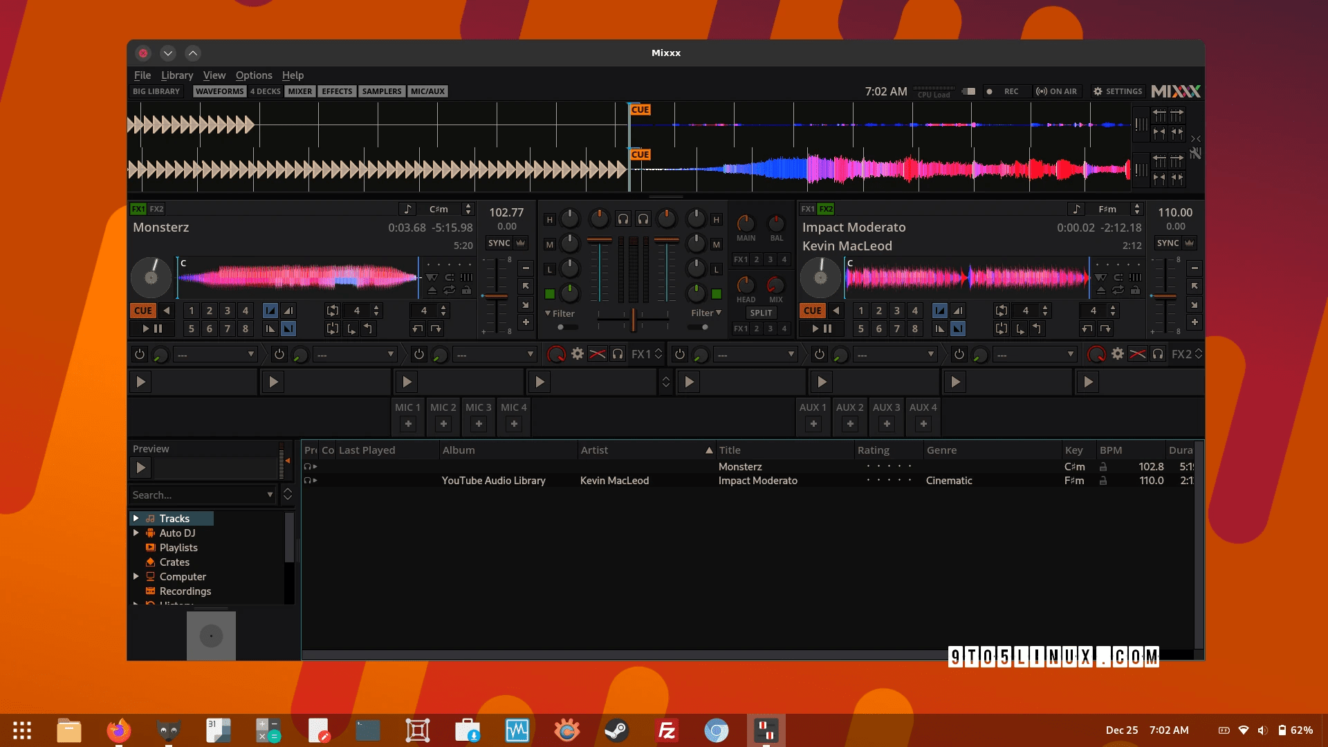Toggle the 4 DECKS view
Image resolution: width=1328 pixels, height=747 pixels.
click(x=266, y=91)
